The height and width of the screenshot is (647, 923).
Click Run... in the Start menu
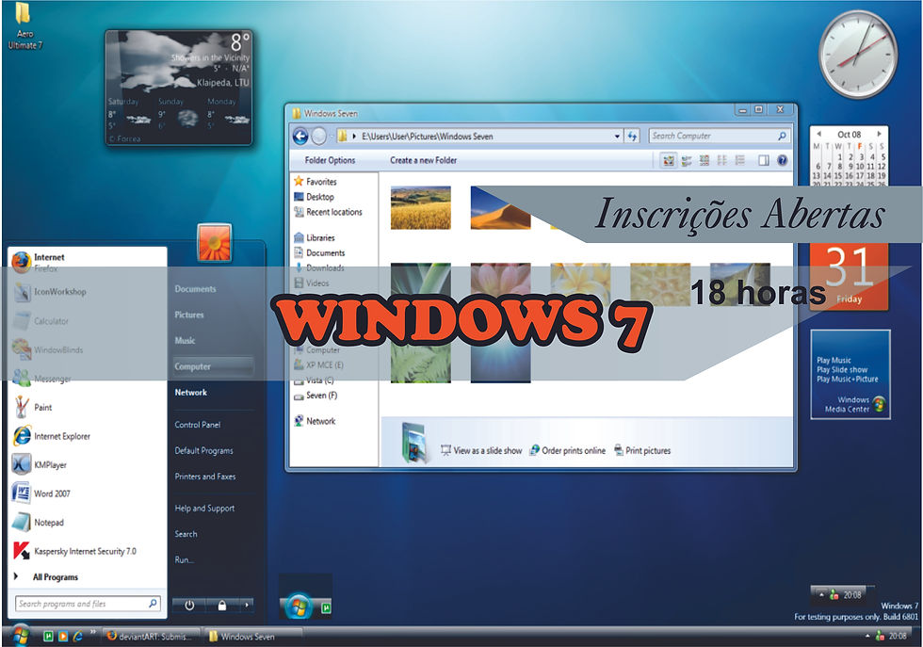point(184,559)
